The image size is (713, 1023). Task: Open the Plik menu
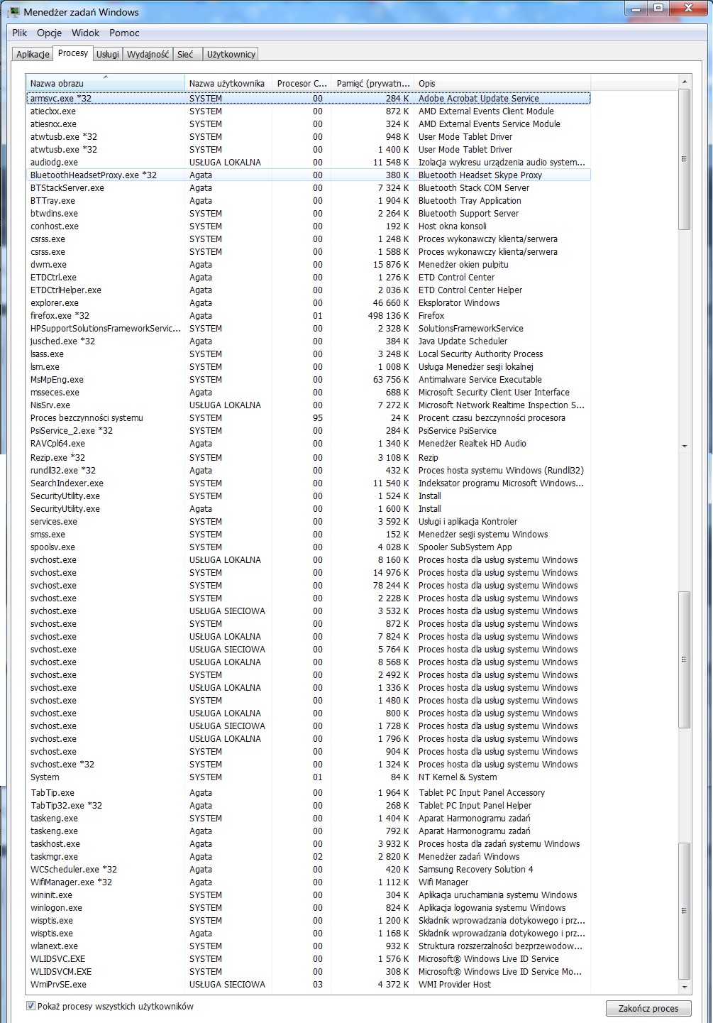pyautogui.click(x=20, y=33)
